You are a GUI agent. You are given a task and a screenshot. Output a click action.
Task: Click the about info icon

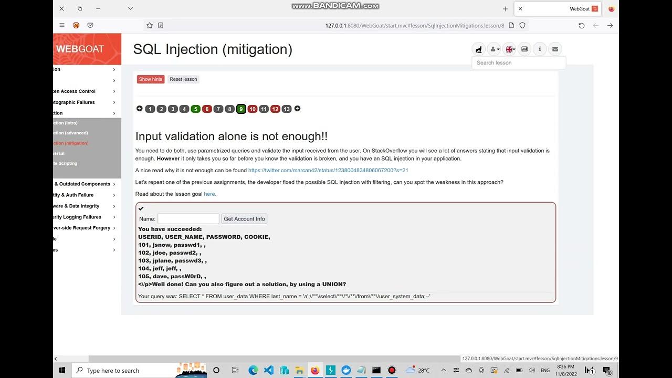[x=540, y=49]
